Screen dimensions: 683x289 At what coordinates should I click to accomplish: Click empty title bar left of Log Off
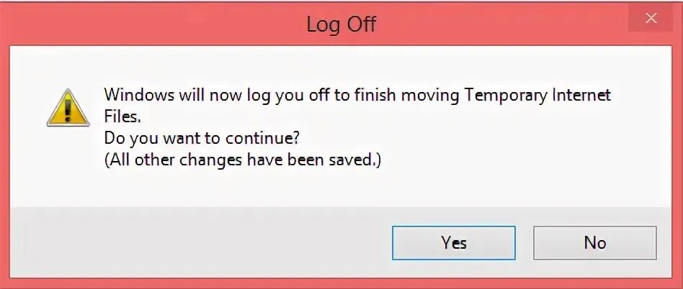(x=153, y=24)
